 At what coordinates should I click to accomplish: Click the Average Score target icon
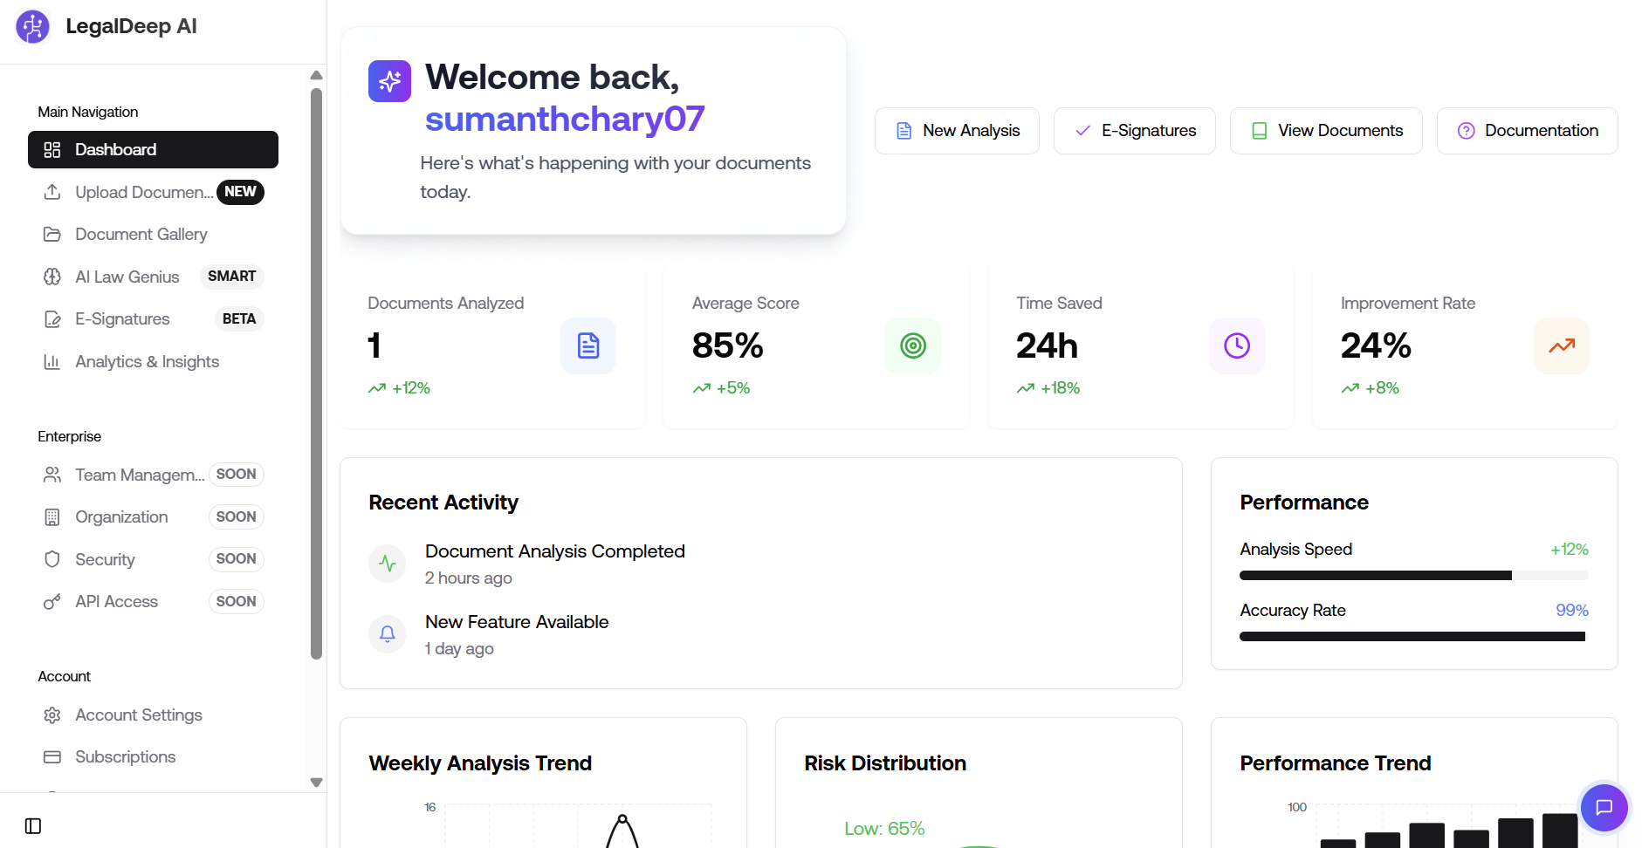click(x=912, y=346)
